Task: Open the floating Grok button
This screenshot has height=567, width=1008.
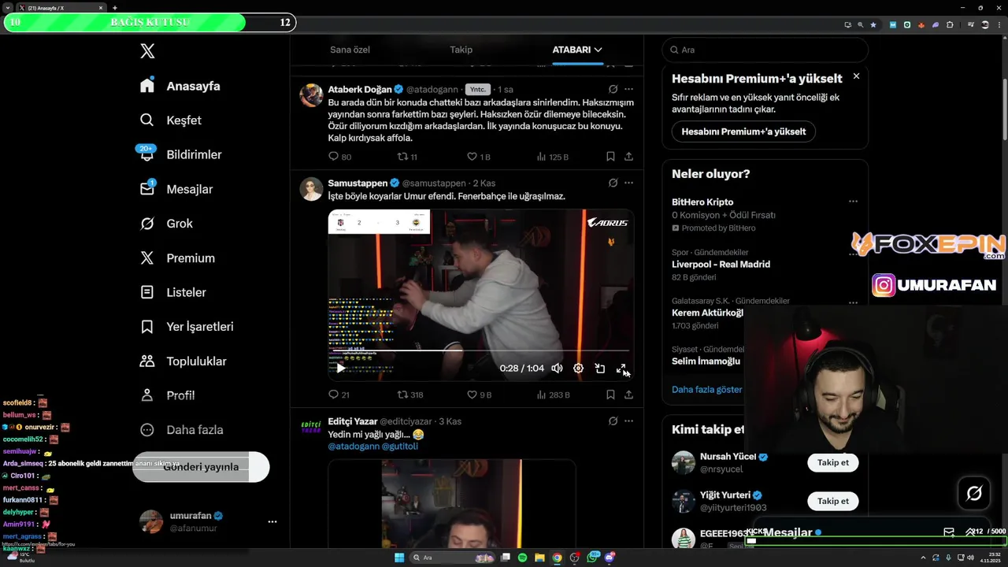Action: point(974,493)
